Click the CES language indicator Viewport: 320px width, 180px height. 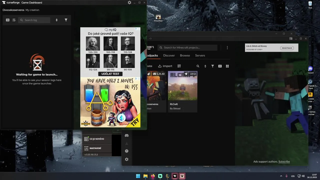[293, 176]
